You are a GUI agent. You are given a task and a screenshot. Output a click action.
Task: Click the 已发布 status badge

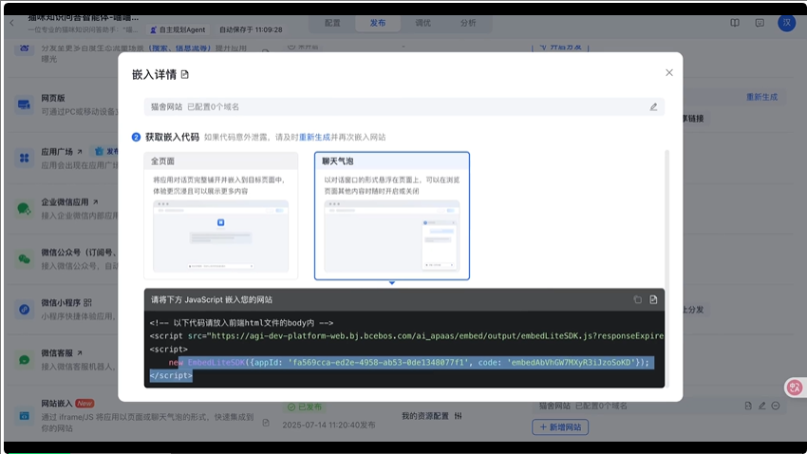click(304, 407)
